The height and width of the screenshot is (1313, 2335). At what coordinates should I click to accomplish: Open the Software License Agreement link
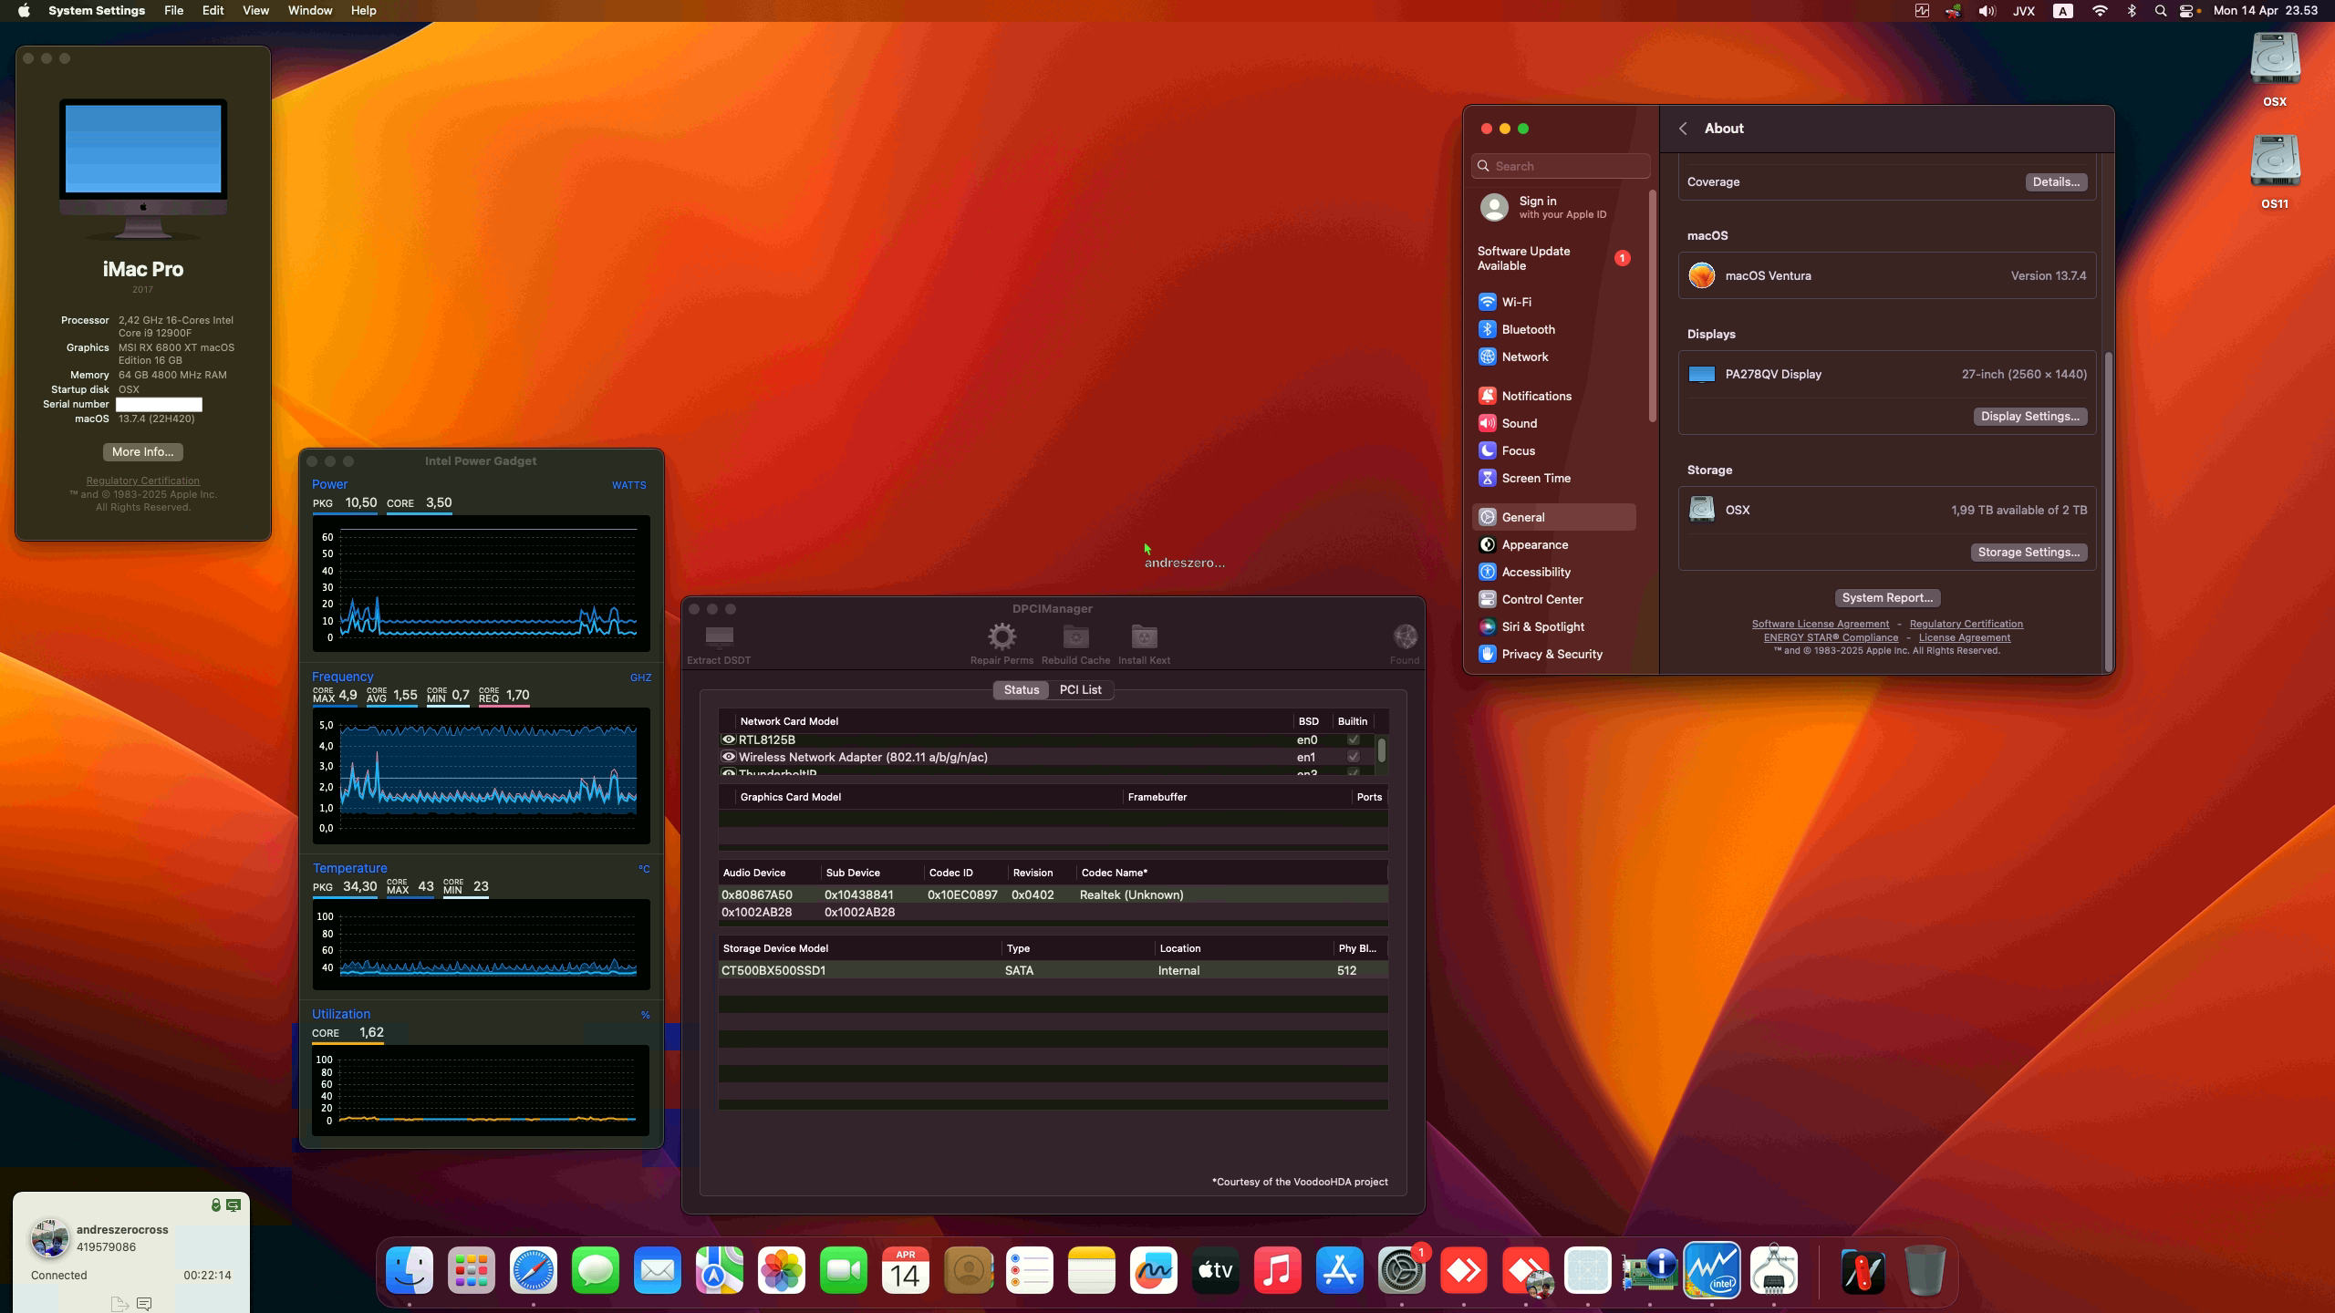tap(1820, 623)
